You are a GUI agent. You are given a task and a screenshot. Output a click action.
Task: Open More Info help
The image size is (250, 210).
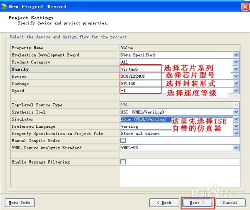click(x=20, y=202)
